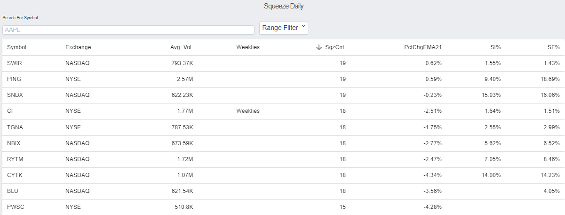The width and height of the screenshot is (565, 215).
Task: Select the NBIX symbol row
Action: coord(282,143)
